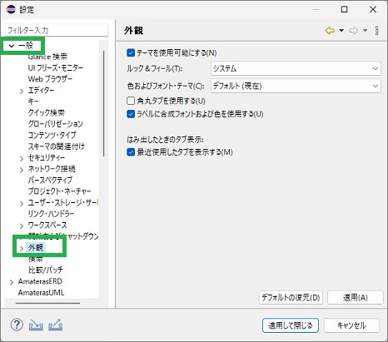The image size is (388, 342).
Task: Toggle 最近使用したタブを表示する checkbox
Action: point(131,152)
